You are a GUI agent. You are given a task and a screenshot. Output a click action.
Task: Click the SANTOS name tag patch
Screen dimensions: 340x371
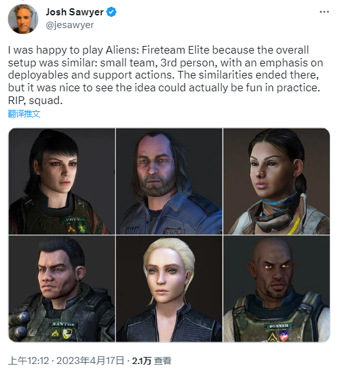click(63, 324)
